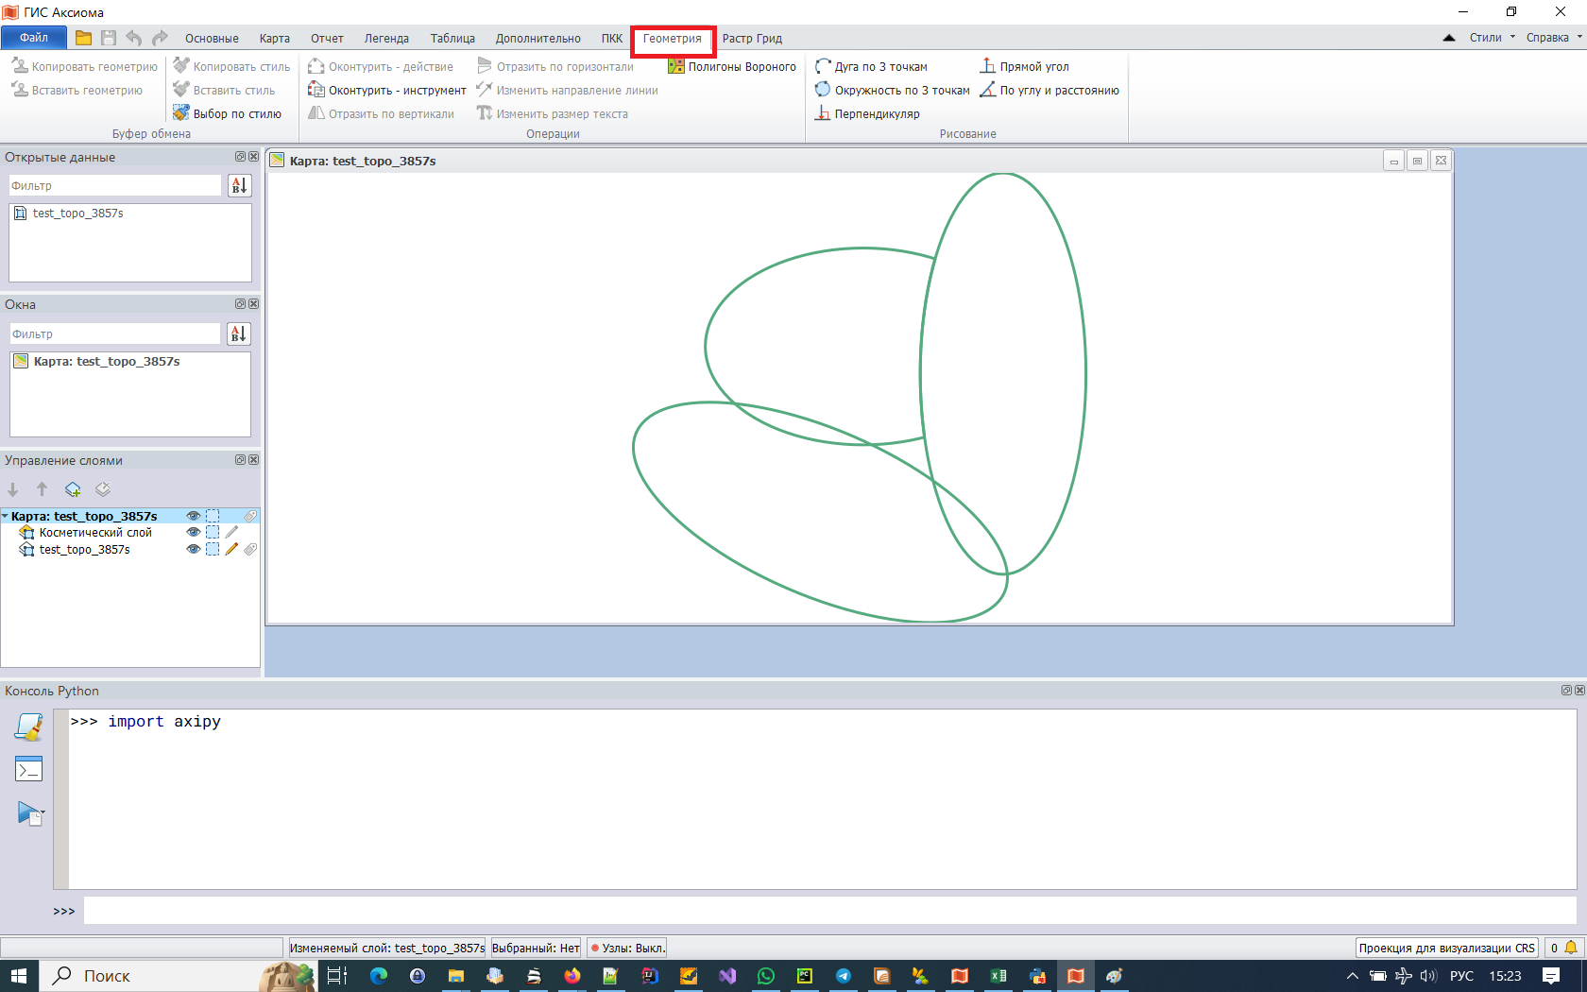Choose "Выбор по стилю" in clipboard group
The image size is (1587, 992).
(230, 113)
